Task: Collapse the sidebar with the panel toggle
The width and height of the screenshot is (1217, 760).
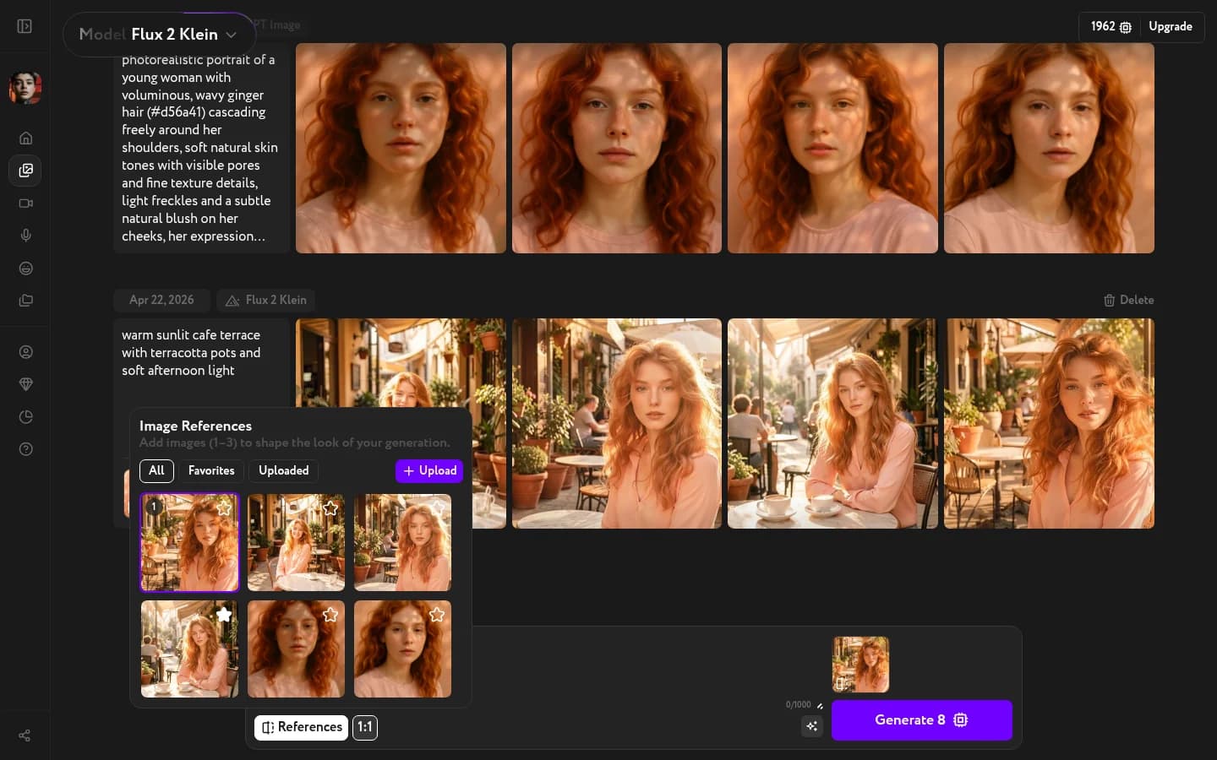Action: point(25,26)
